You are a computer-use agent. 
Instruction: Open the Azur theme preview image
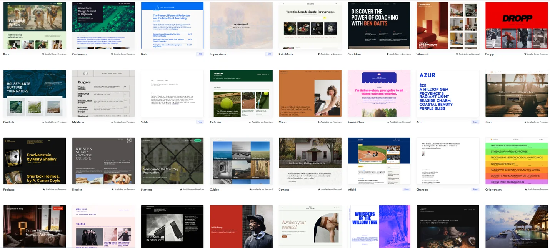point(448,93)
